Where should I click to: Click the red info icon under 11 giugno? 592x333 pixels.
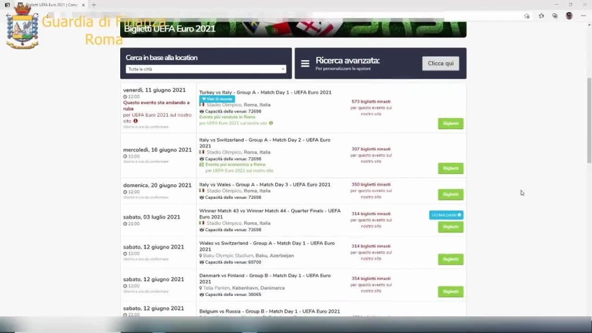136,121
